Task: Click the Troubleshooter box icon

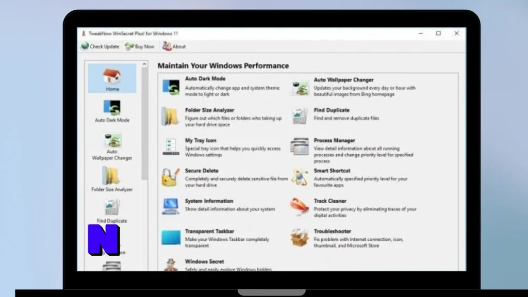Action: [300, 237]
